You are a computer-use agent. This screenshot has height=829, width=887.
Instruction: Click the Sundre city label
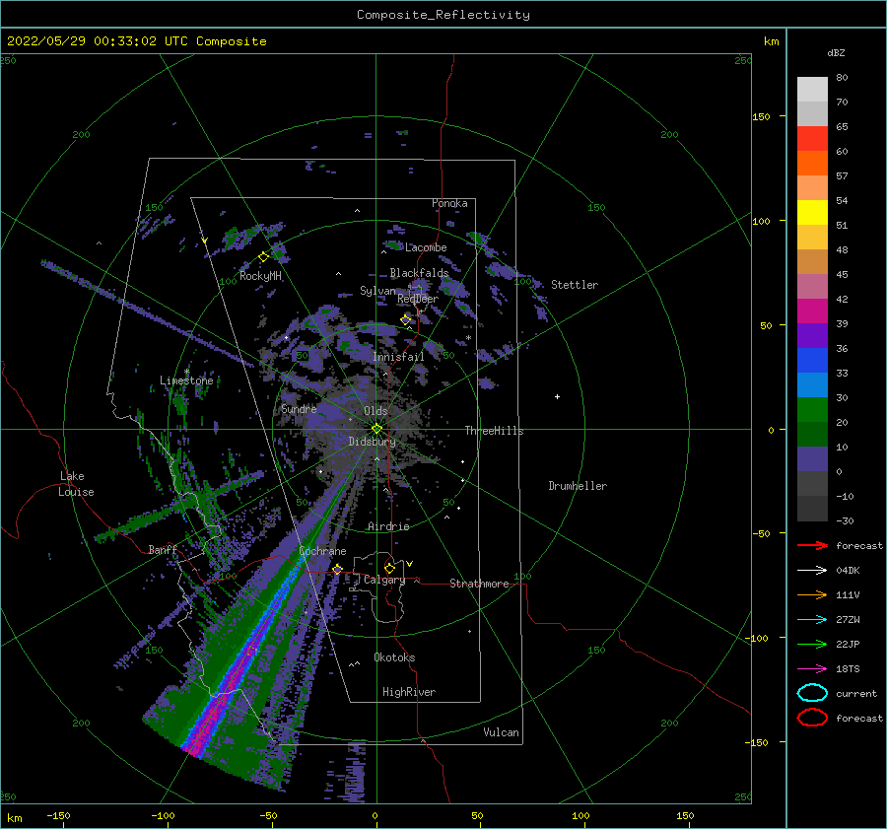click(x=299, y=409)
